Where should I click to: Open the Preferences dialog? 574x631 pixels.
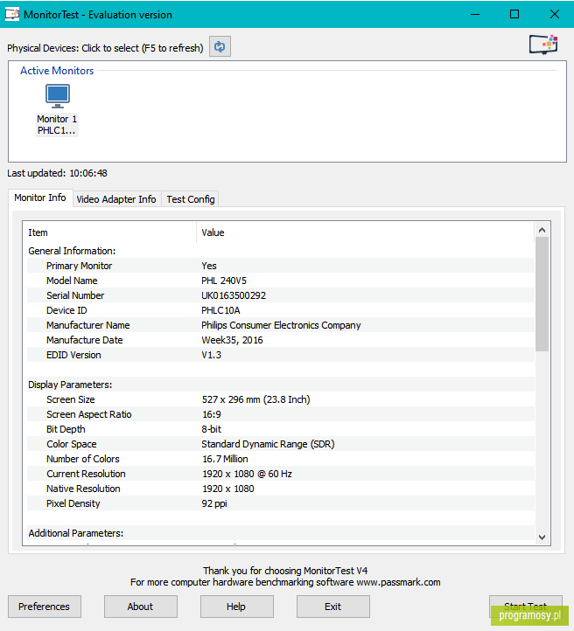(45, 607)
